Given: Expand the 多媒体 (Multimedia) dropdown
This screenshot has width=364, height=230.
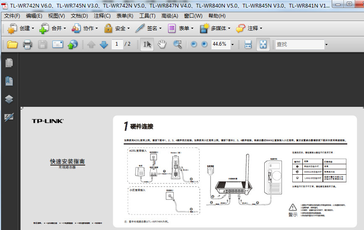Looking at the screenshot, I should coord(229,28).
